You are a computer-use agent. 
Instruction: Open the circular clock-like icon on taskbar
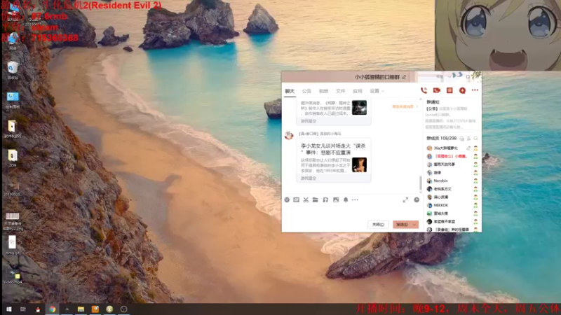pyautogui.click(x=124, y=309)
